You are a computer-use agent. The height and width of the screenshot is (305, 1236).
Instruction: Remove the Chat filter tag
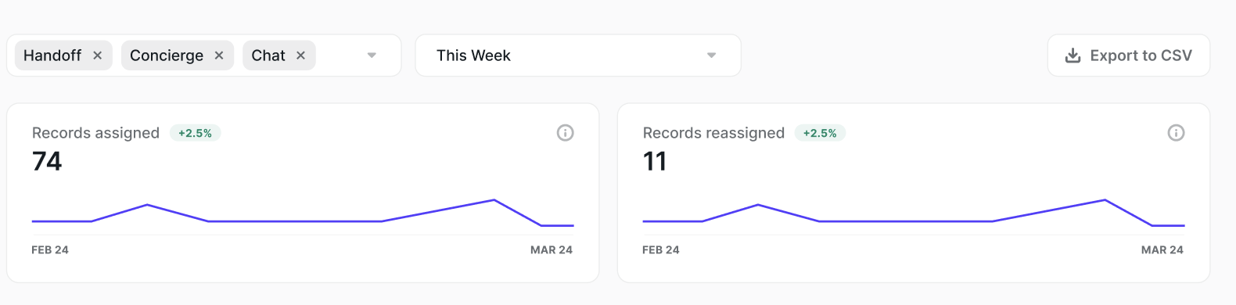300,56
